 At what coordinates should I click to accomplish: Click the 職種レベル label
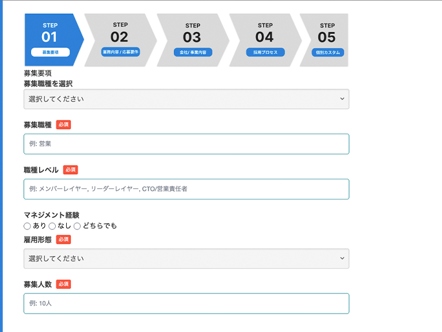point(41,170)
